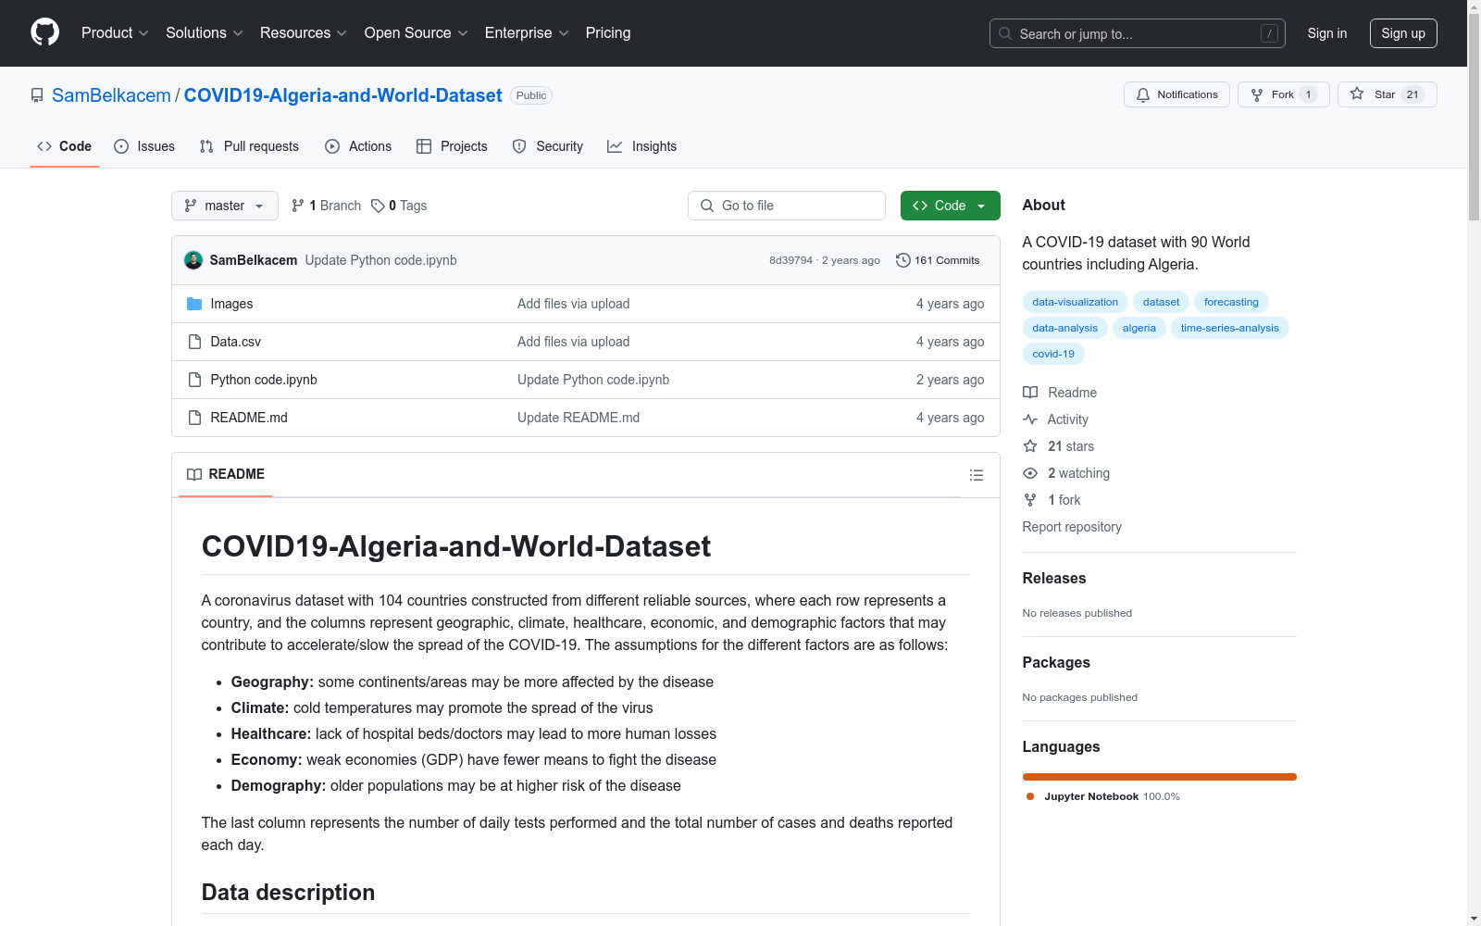Click the Sign up button
The height and width of the screenshot is (926, 1481).
(x=1403, y=33)
